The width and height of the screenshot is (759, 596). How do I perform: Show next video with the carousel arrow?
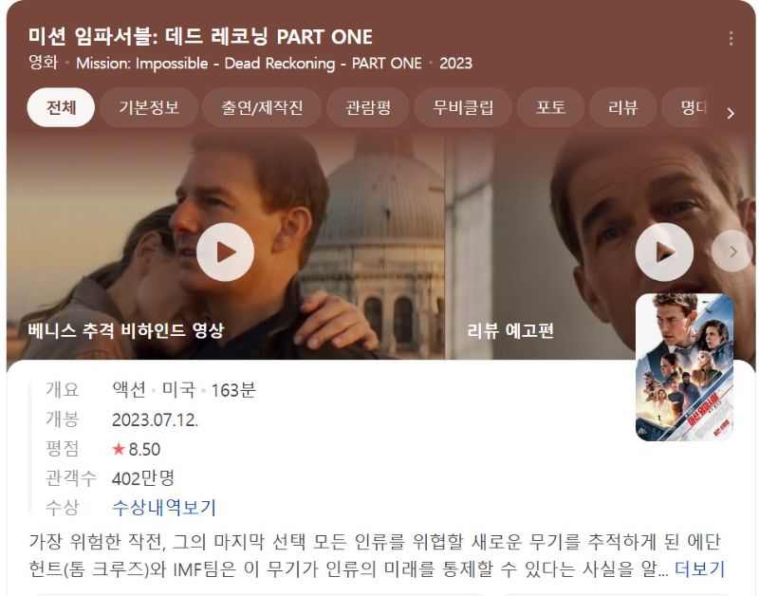(732, 251)
